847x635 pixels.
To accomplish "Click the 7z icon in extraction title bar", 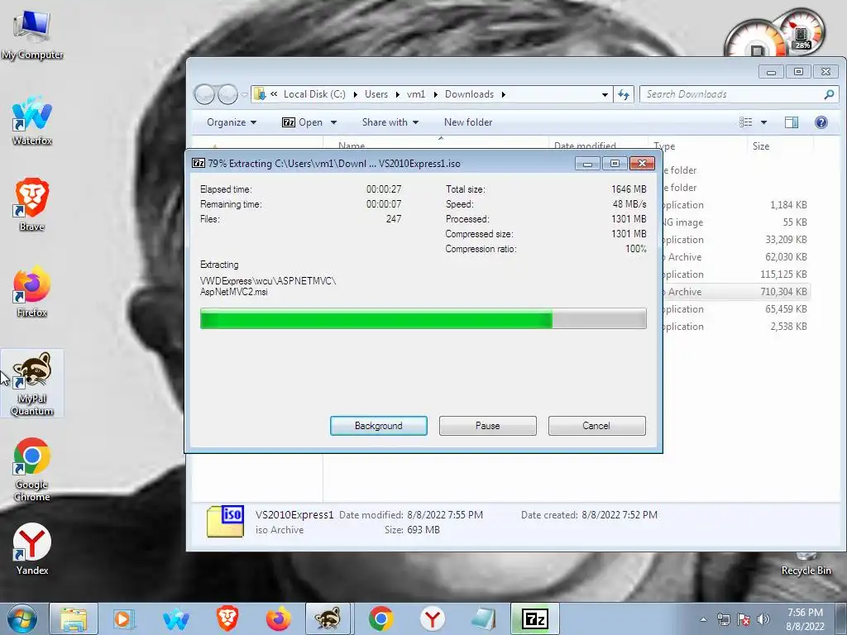I will [x=199, y=163].
